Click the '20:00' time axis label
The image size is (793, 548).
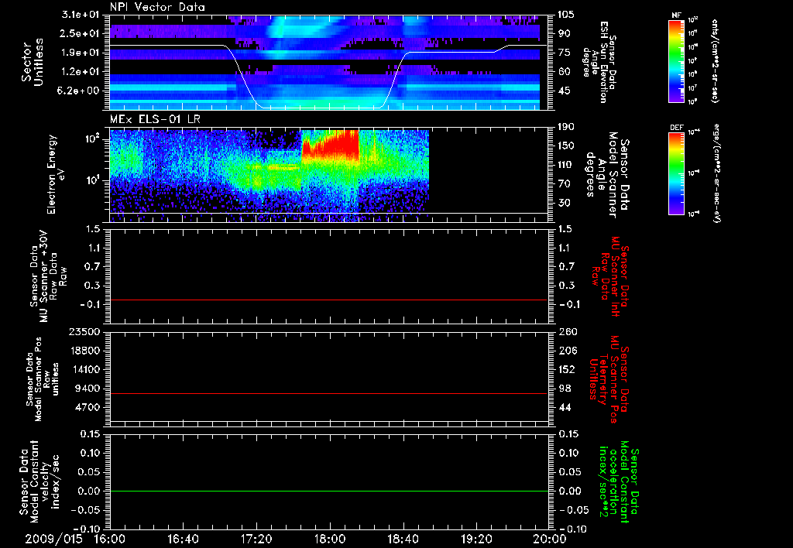[549, 539]
